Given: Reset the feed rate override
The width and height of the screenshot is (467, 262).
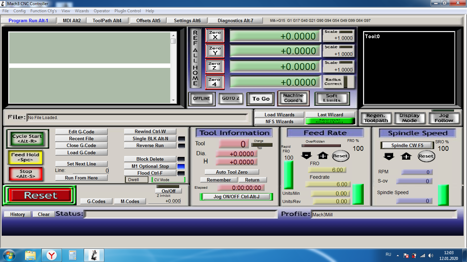Looking at the screenshot, I should [x=341, y=156].
